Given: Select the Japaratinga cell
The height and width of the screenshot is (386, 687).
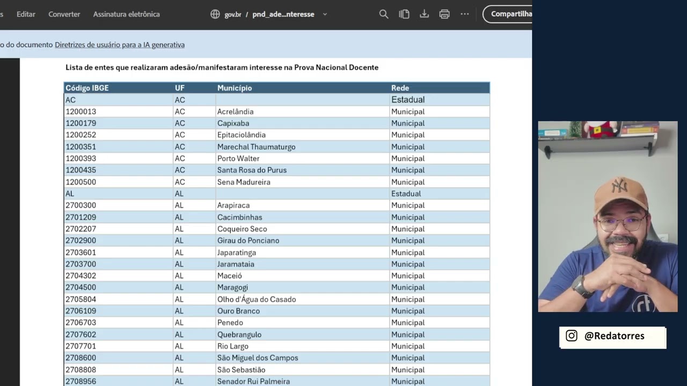Looking at the screenshot, I should [x=302, y=253].
